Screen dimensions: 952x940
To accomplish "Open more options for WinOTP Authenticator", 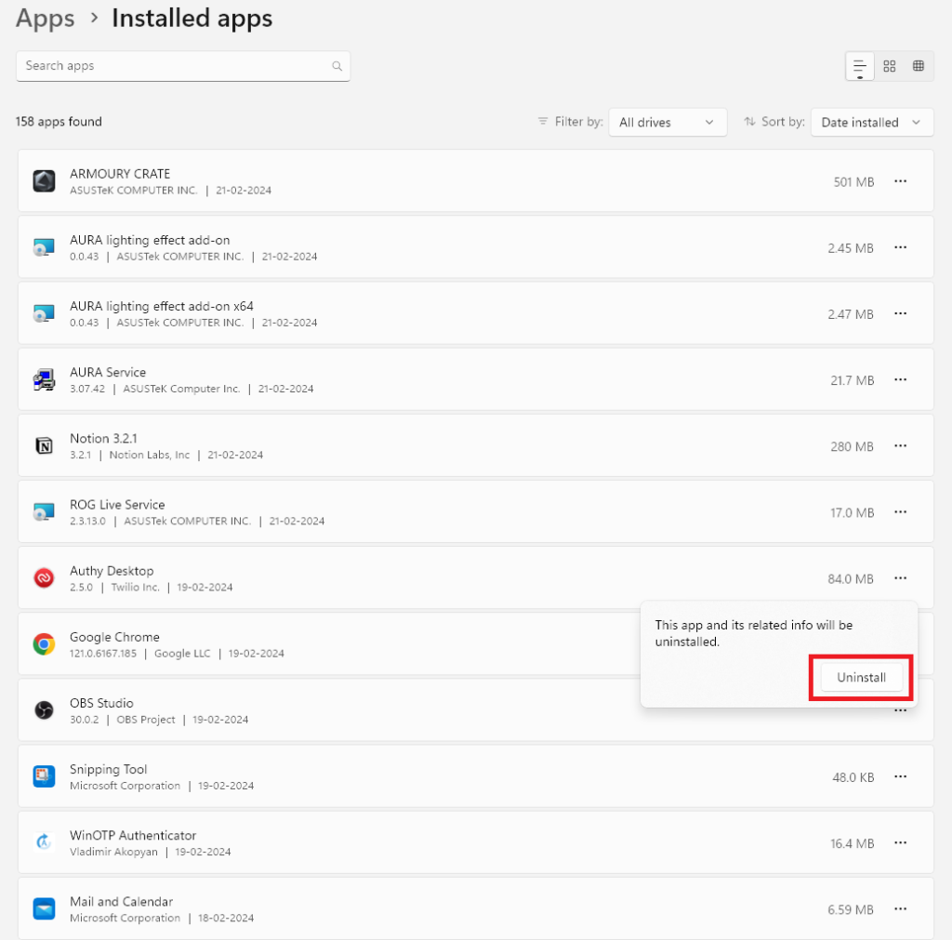I will [900, 843].
